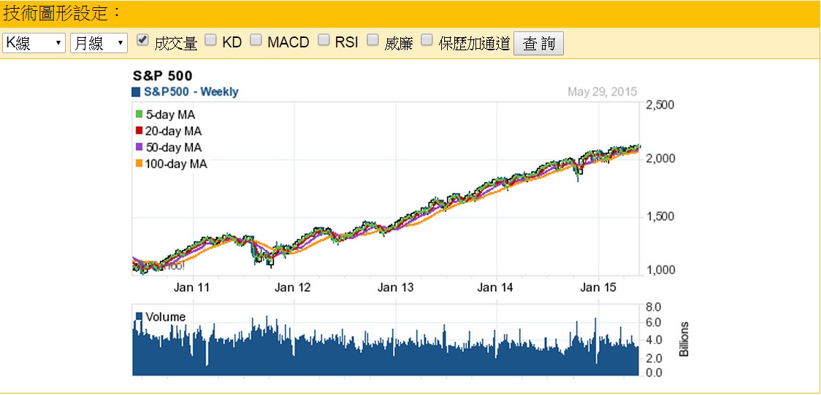Click the purple 50-day MA legend swatch
Image resolution: width=821 pixels, height=395 pixels.
[140, 147]
